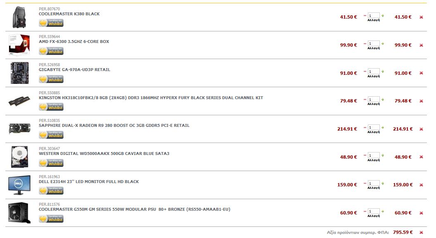This screenshot has width=436, height=238.
Task: Click Αλλαγή under AMD FX-6300 quantity
Action: tap(374, 48)
